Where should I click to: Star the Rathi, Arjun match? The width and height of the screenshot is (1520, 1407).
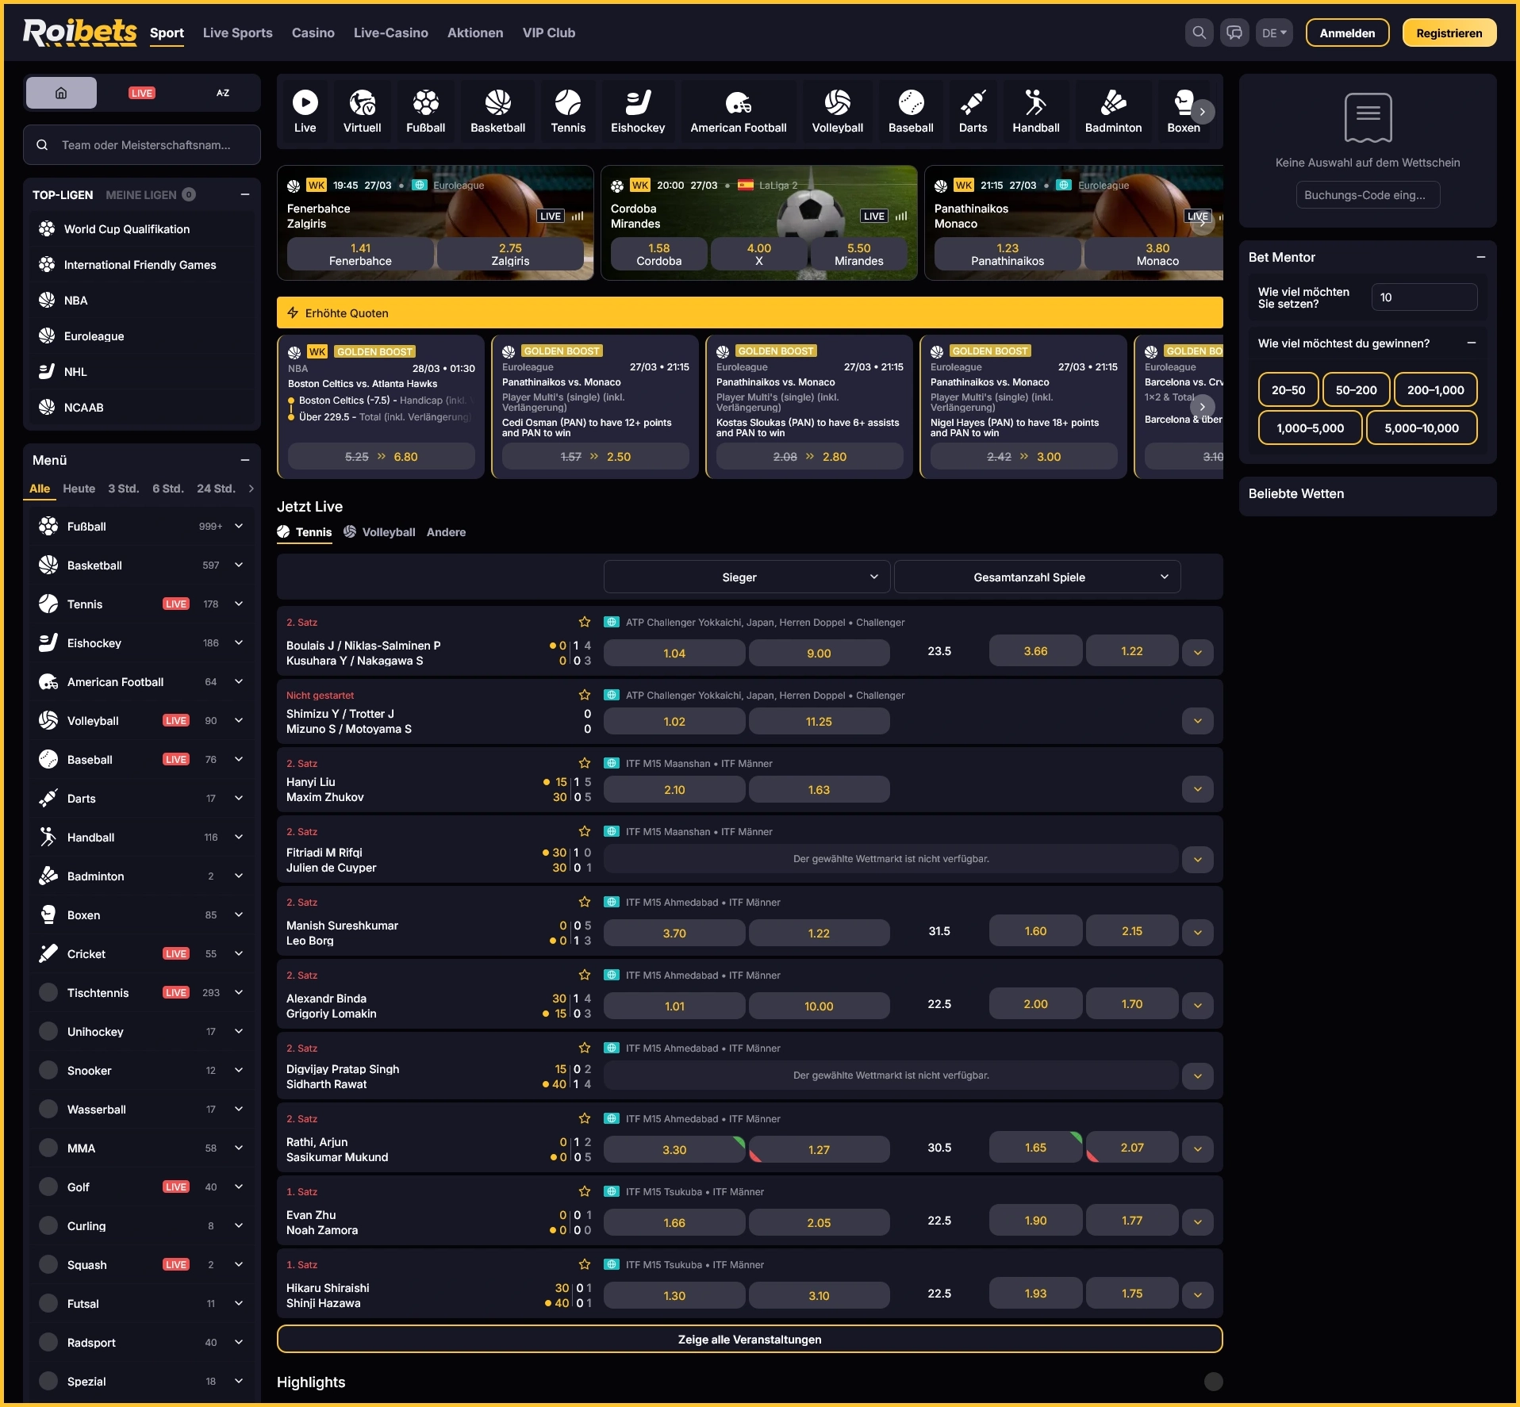[x=585, y=1118]
